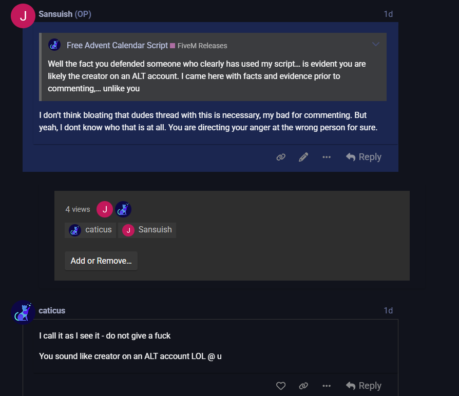Like caticus's post with heart icon

[x=281, y=386]
